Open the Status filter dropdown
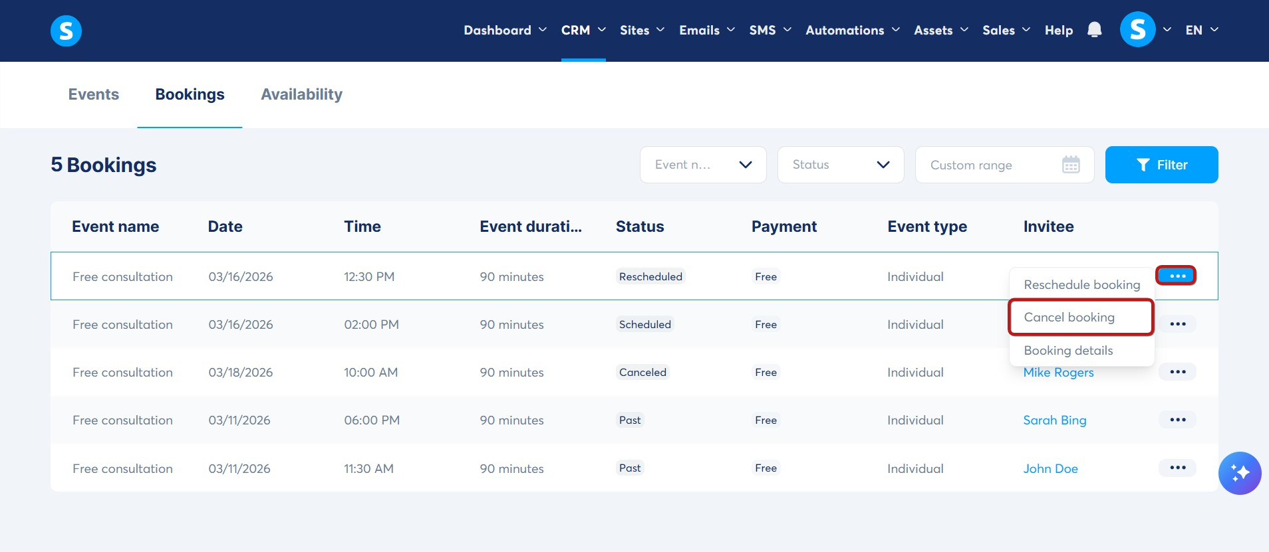Image resolution: width=1269 pixels, height=552 pixels. pyautogui.click(x=841, y=165)
